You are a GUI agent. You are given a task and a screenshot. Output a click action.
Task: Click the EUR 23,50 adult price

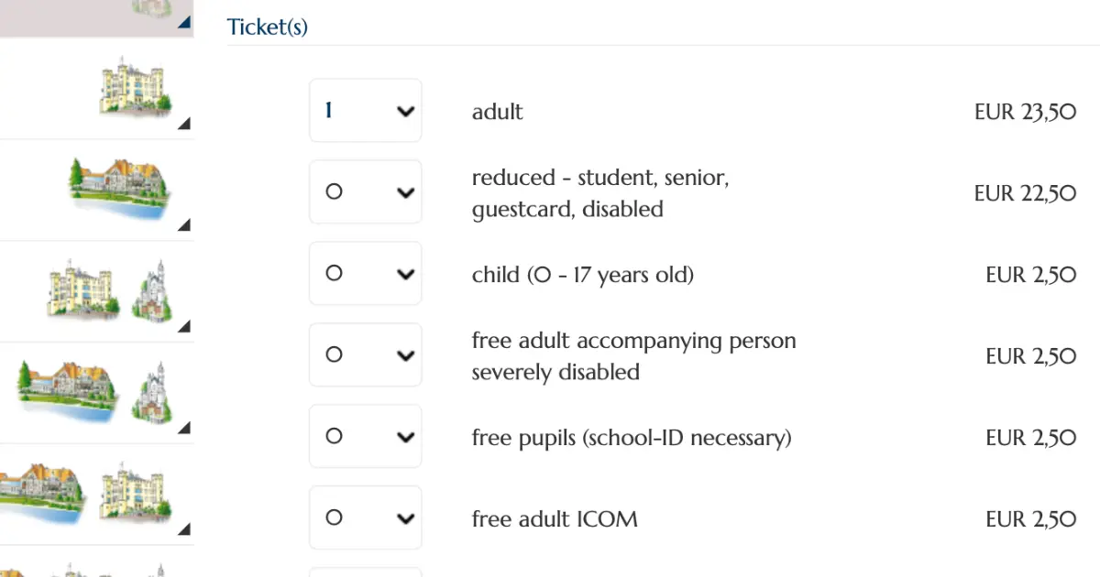pos(1026,112)
